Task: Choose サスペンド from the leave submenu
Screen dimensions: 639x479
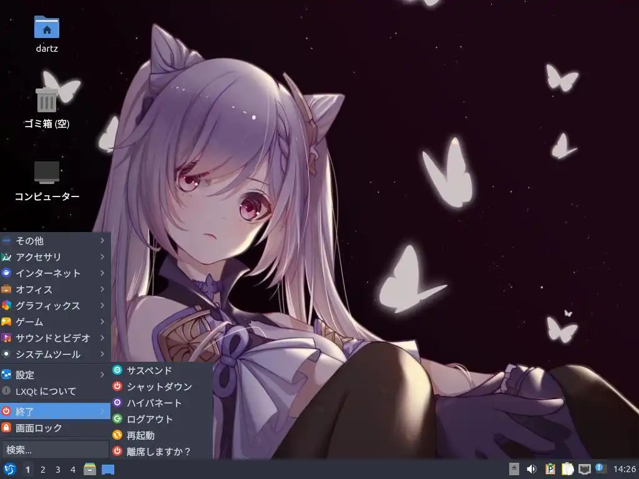Action: [x=162, y=370]
